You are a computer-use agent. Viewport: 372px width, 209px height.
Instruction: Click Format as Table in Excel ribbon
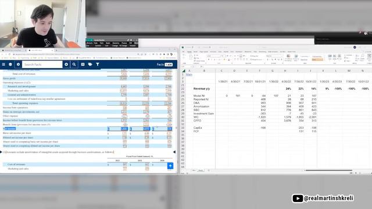(x=296, y=57)
